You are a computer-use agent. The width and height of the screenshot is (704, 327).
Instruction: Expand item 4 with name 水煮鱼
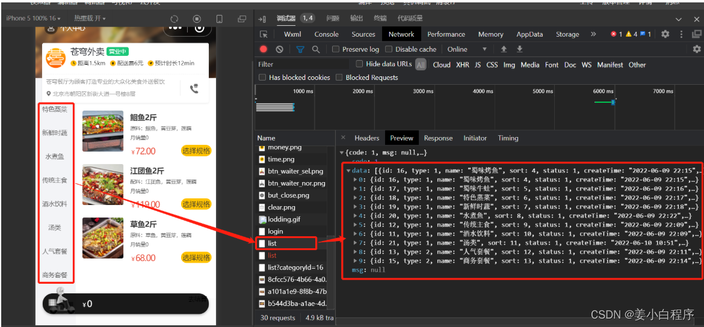point(356,216)
